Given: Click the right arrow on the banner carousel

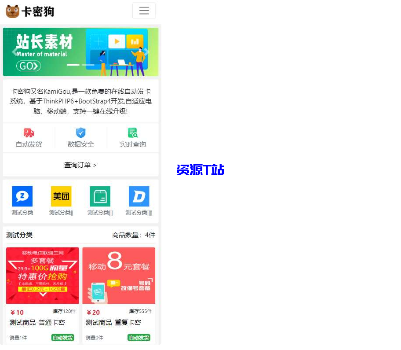Looking at the screenshot, I should point(146,52).
